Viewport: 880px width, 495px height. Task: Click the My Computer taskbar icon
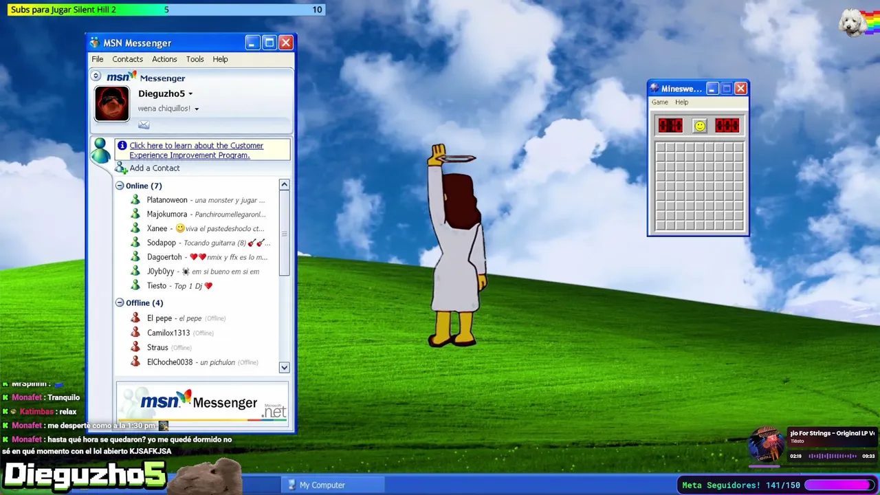tap(291, 485)
